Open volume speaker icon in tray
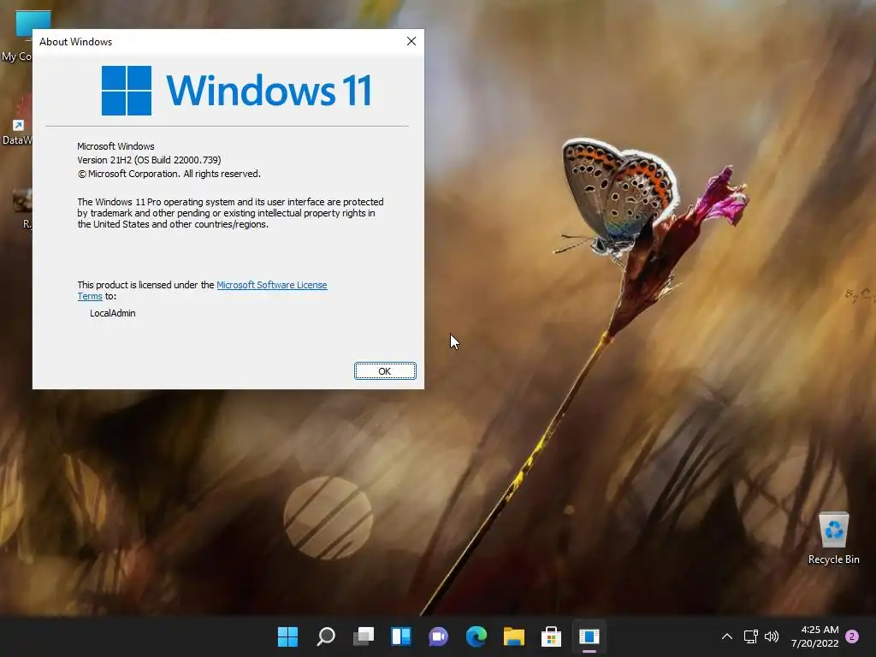Image resolution: width=876 pixels, height=657 pixels. click(772, 636)
